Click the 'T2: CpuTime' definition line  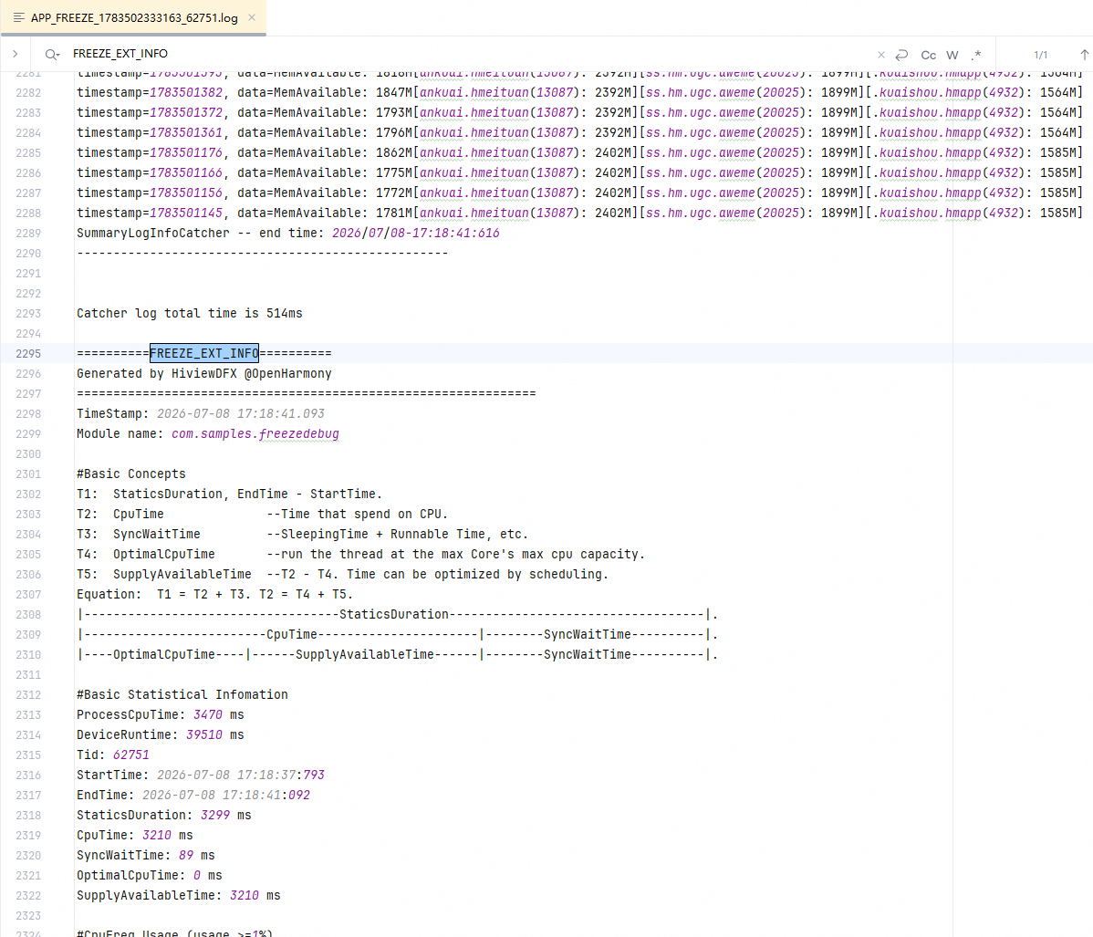262,515
